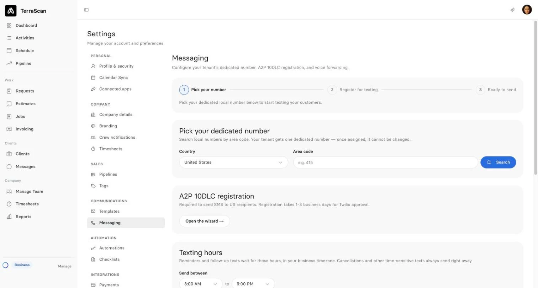The image size is (538, 288).
Task: Open the 8:00 AM start time dropdown
Action: [x=201, y=284]
